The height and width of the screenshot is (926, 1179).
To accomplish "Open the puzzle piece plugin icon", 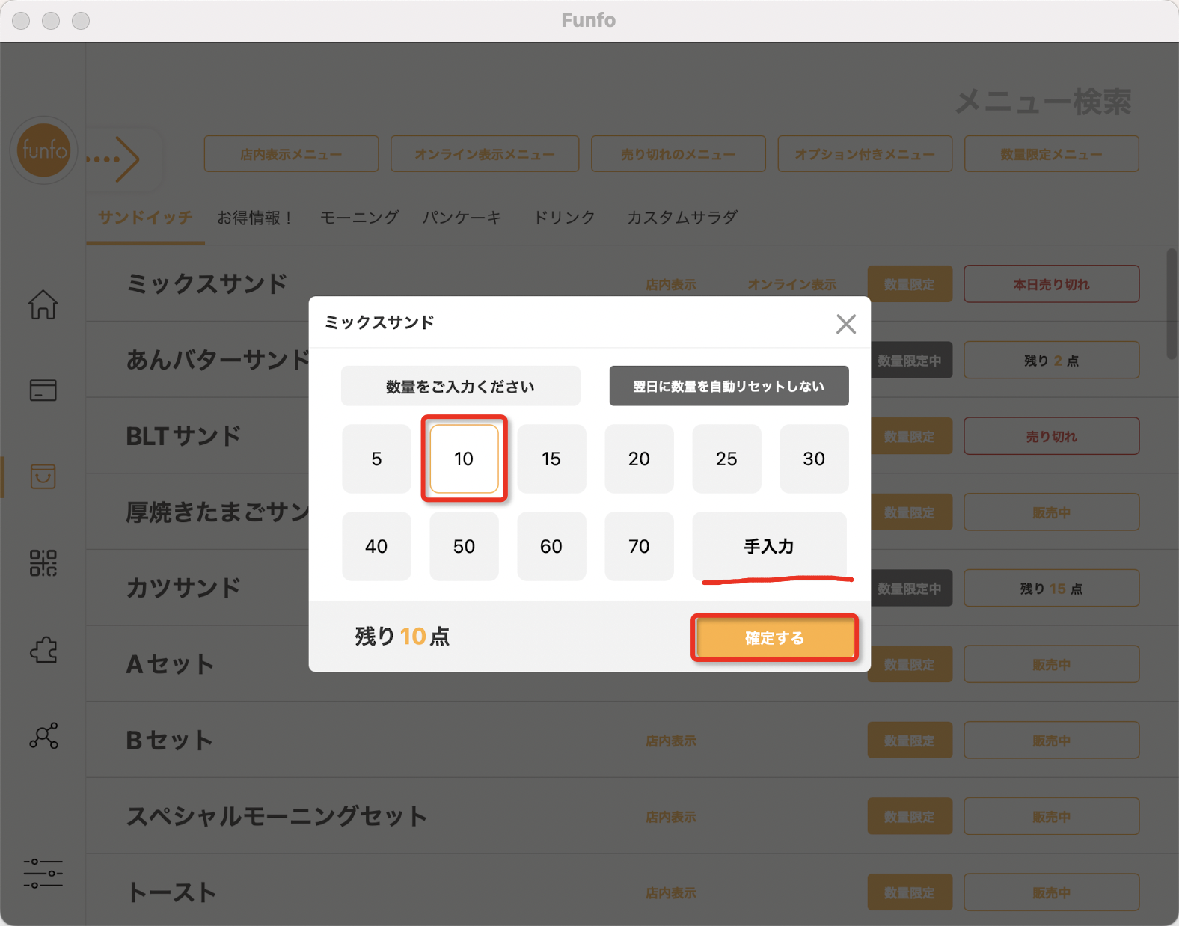I will [x=43, y=649].
